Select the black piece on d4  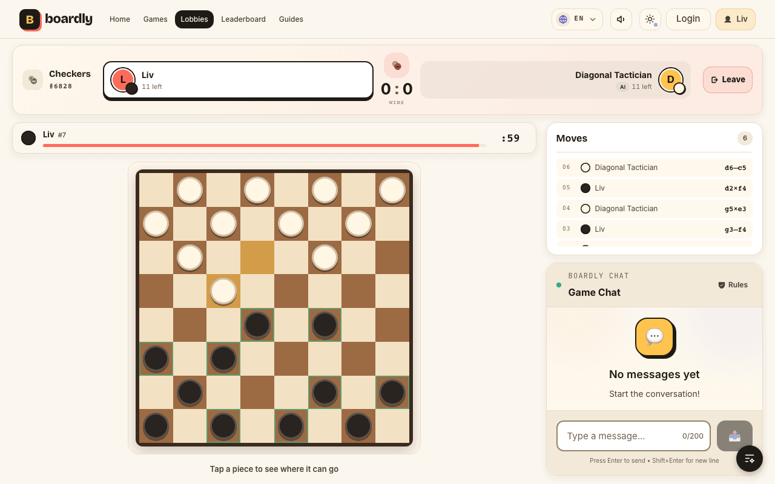(x=257, y=325)
